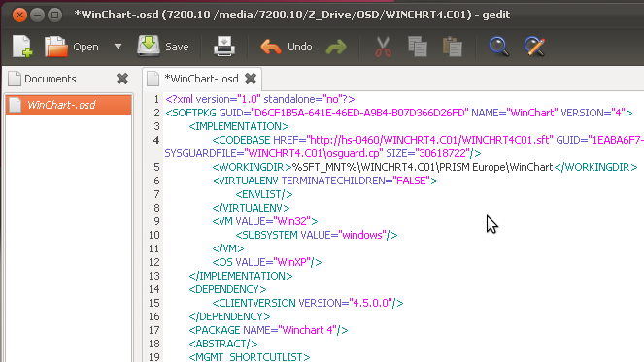644x362 pixels.
Task: Copy selection using copy icon
Action: coord(418,47)
